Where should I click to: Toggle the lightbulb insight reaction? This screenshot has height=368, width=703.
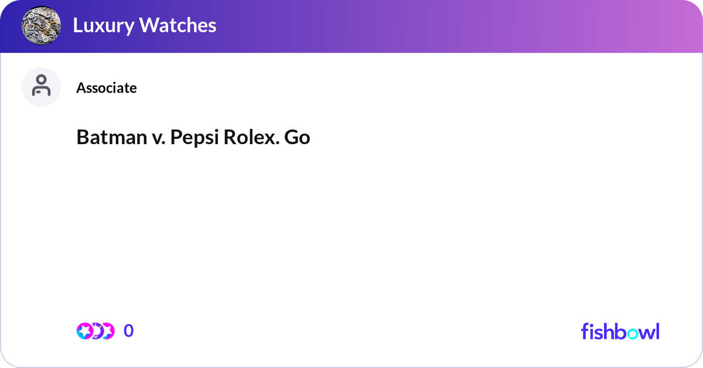97,330
